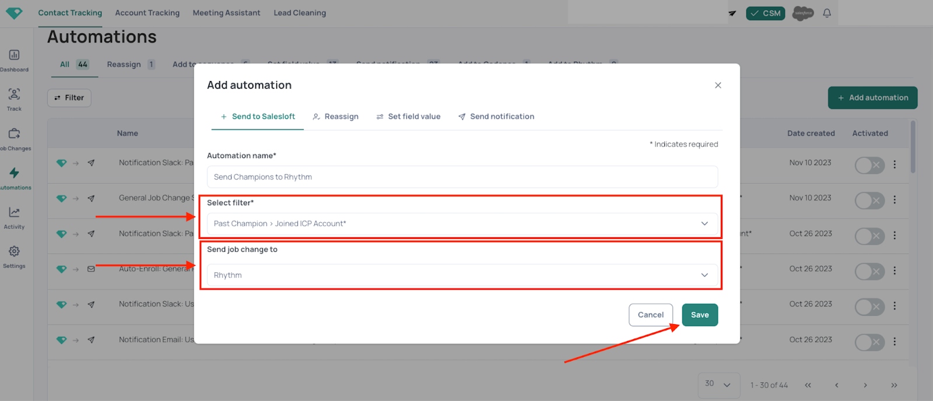933x401 pixels.
Task: Open more options for Notification Email row
Action: pos(895,342)
